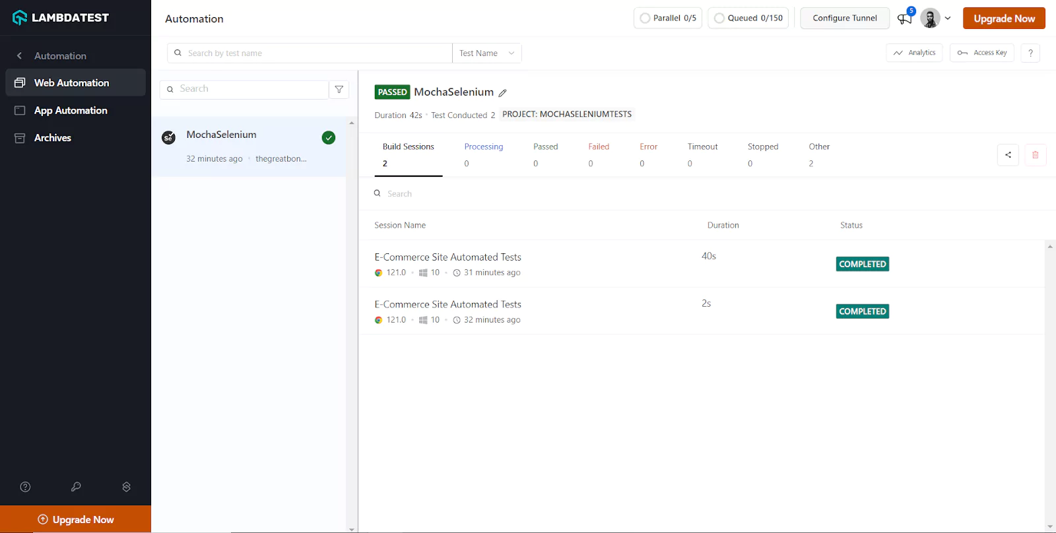Screen dimensions: 1056x533
Task: Click the top-right Upgrade Now button
Action: [1004, 18]
